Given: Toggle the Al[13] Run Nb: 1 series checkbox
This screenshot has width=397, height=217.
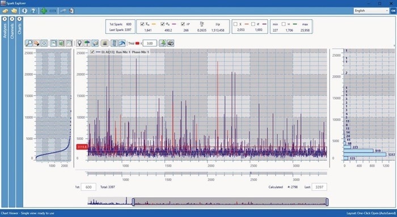Looking at the screenshot, I should click(x=92, y=52).
